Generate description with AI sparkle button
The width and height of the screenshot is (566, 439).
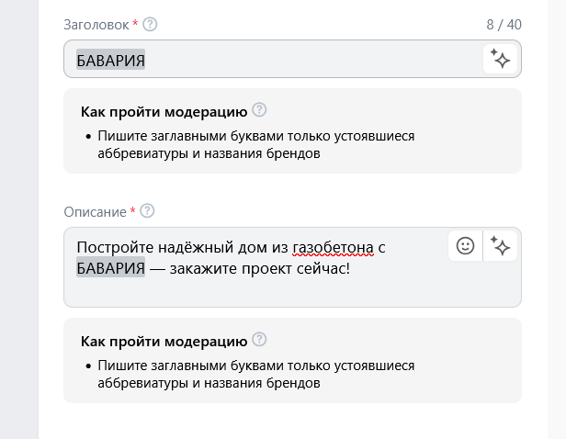pyautogui.click(x=500, y=246)
